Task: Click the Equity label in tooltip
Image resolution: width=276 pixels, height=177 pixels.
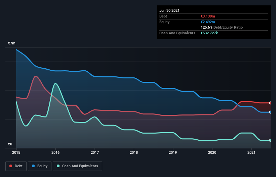Action: [x=164, y=22]
